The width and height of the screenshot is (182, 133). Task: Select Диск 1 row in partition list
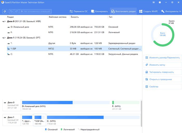pyautogui.click(x=72, y=38)
